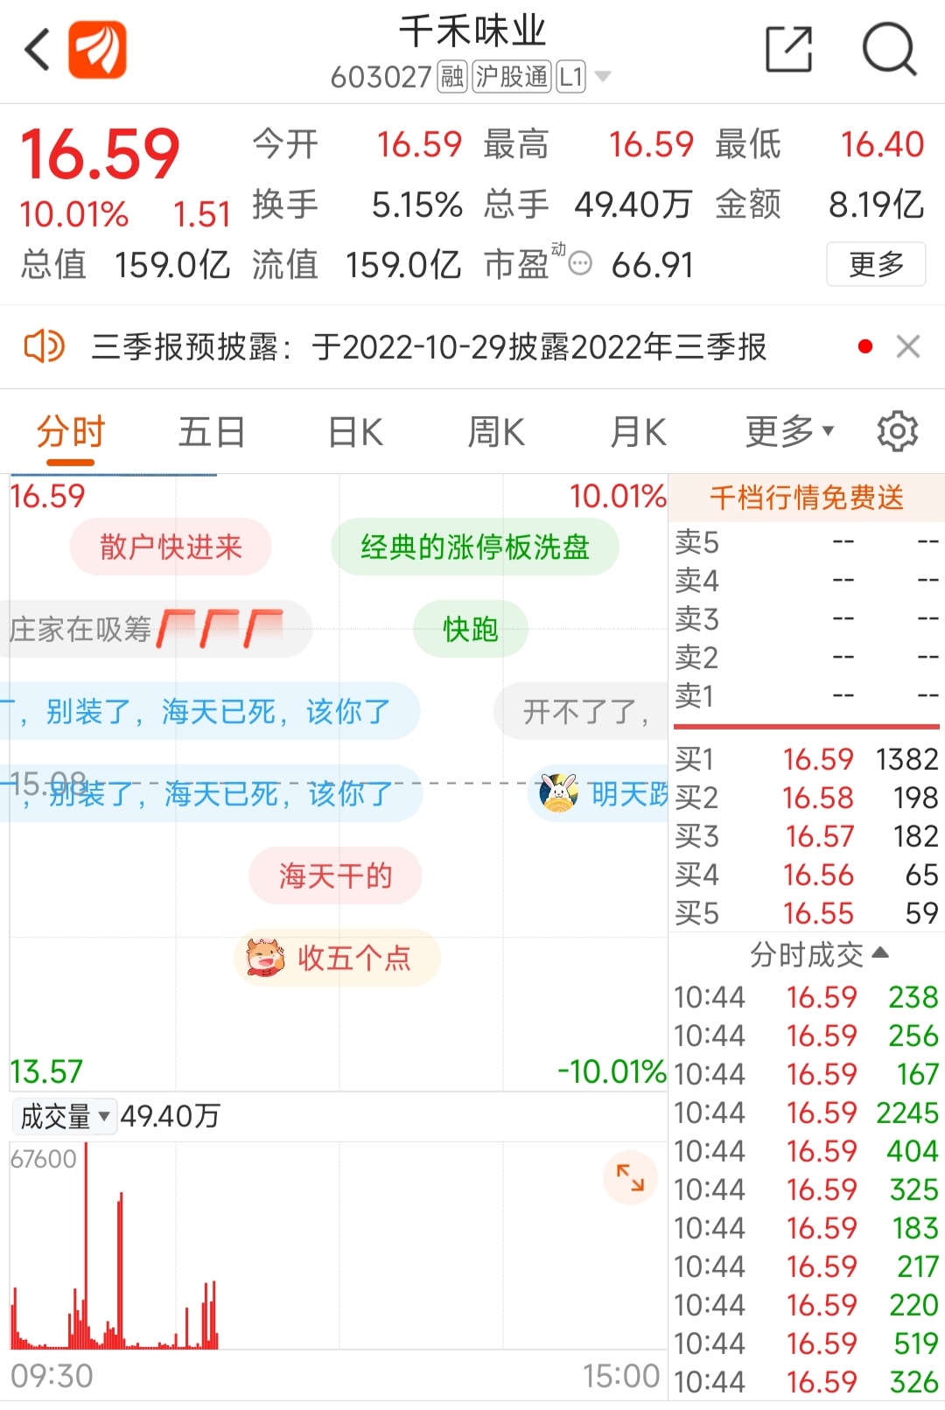The image size is (945, 1410).
Task: Tap the 换手 5.15% turnover value
Action: pos(416,205)
